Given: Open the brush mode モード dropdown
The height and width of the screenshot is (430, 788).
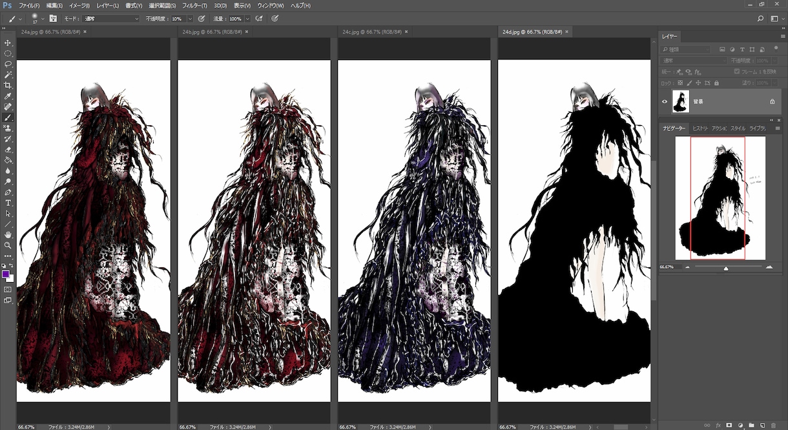Looking at the screenshot, I should tap(110, 19).
